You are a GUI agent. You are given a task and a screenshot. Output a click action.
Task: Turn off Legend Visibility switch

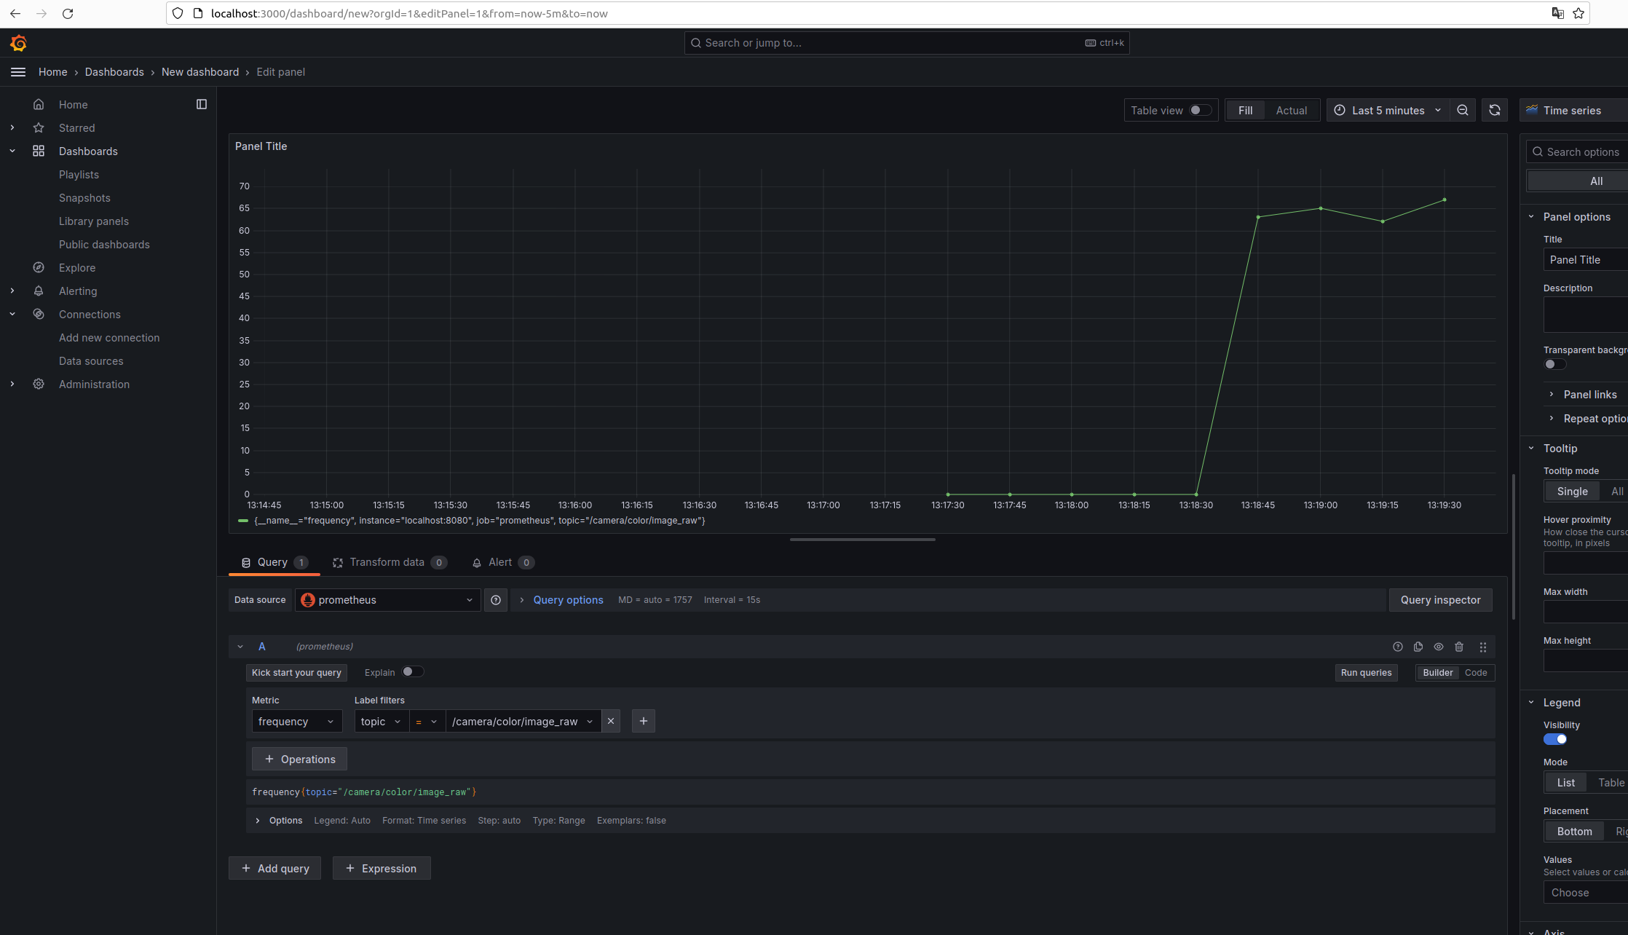(1555, 739)
